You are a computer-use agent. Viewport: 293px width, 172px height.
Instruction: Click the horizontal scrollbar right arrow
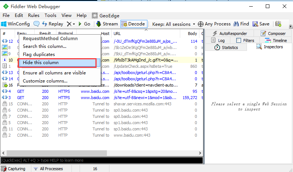[200, 153]
